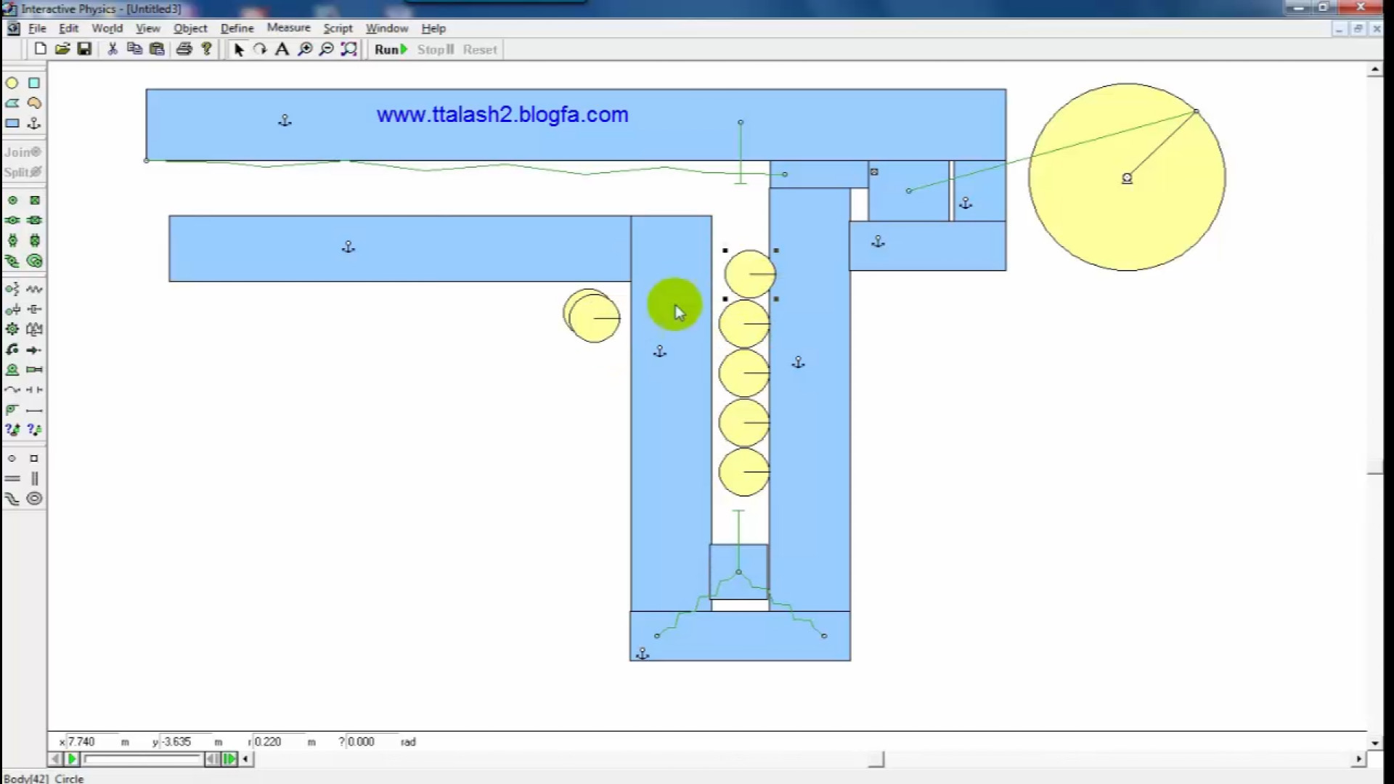Activate the Text tool
The image size is (1394, 784).
(282, 49)
